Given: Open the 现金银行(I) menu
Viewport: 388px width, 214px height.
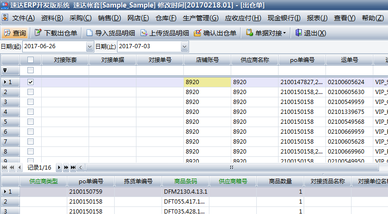Looking at the screenshot, I should tap(284, 18).
